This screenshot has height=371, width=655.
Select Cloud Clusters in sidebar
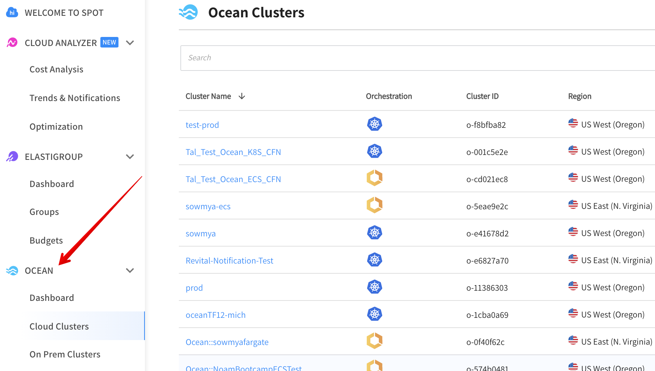(59, 327)
